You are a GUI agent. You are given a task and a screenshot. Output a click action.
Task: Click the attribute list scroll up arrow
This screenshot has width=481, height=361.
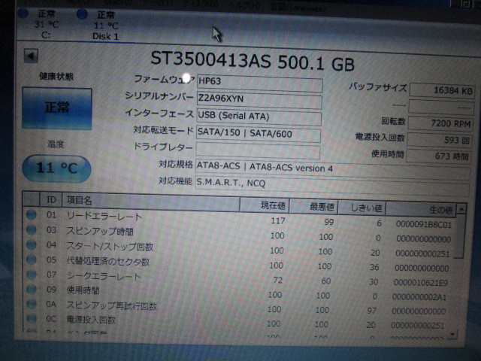point(461,209)
